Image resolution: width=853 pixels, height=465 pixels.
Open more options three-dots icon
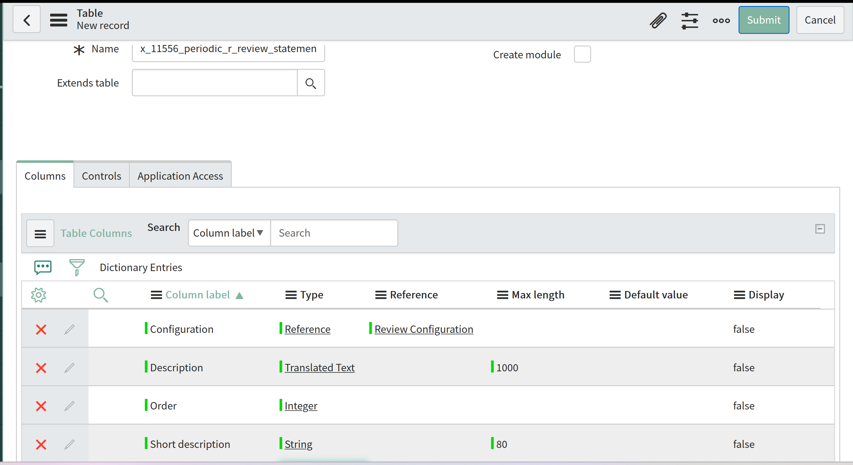pyautogui.click(x=721, y=21)
